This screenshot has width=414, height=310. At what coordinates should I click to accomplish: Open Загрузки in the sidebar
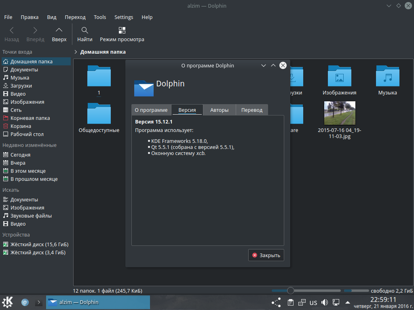[36, 86]
